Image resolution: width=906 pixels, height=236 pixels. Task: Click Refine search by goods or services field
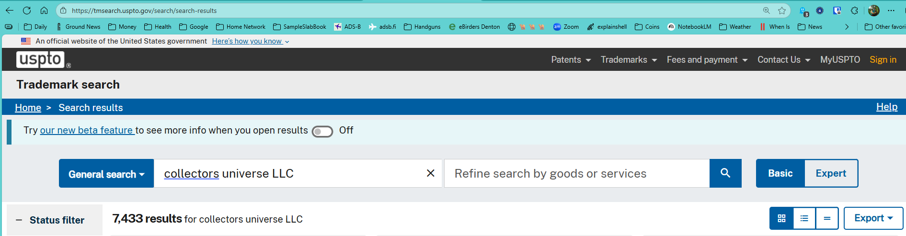577,173
